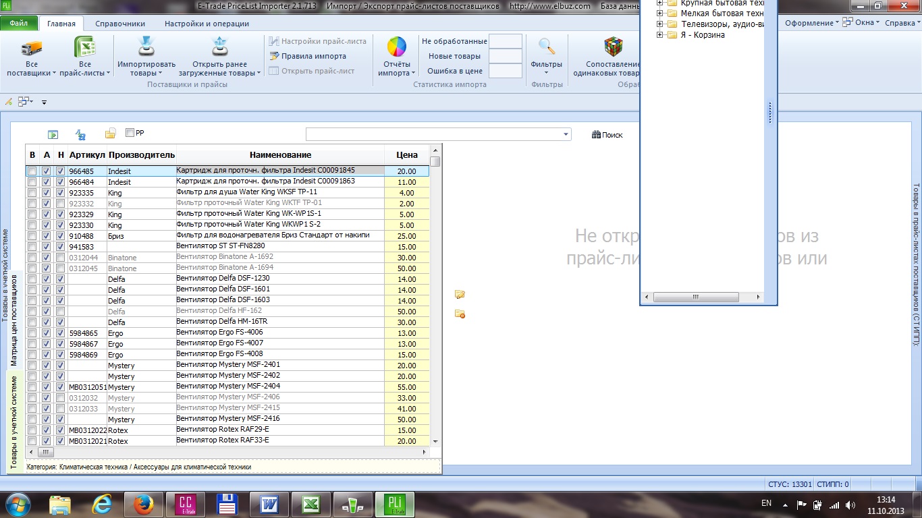922x518 pixels.
Task: Click the Ошибка в цене counter field
Action: pyautogui.click(x=506, y=71)
